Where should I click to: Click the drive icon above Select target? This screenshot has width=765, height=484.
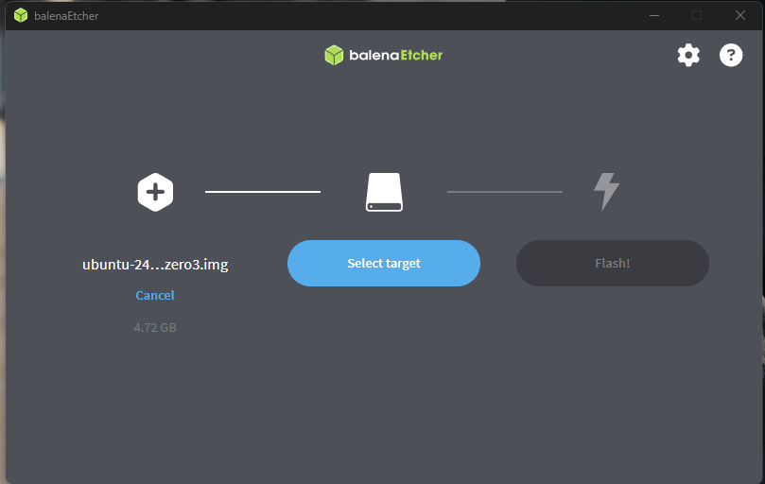point(384,192)
